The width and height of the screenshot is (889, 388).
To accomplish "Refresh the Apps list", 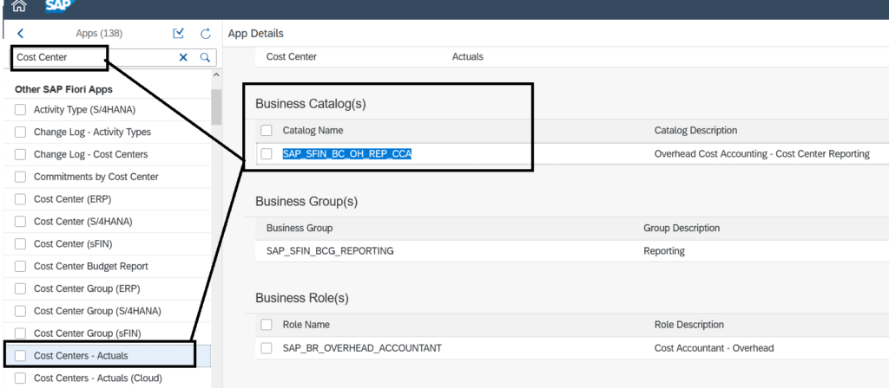I will 206,34.
